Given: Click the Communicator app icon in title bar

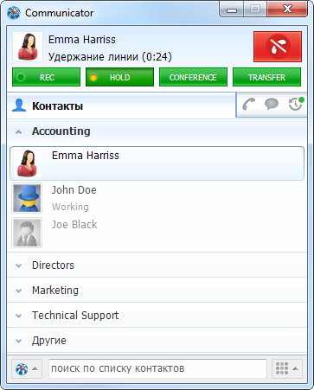Looking at the screenshot, I should (x=14, y=13).
